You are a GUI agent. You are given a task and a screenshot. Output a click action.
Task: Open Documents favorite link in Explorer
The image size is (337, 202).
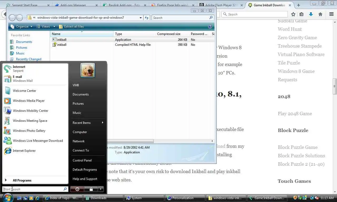pyautogui.click(x=24, y=42)
